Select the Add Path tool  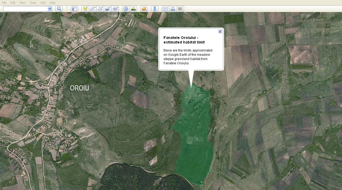tap(100, 9)
